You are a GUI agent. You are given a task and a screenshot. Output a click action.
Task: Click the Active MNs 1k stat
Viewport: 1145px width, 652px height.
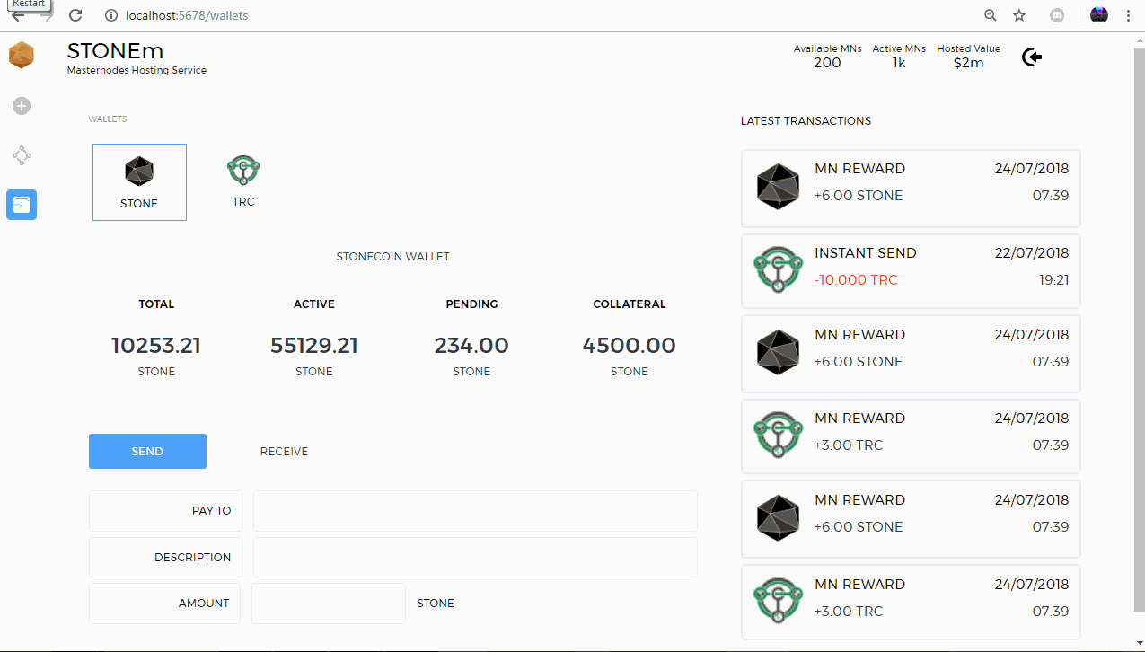899,56
